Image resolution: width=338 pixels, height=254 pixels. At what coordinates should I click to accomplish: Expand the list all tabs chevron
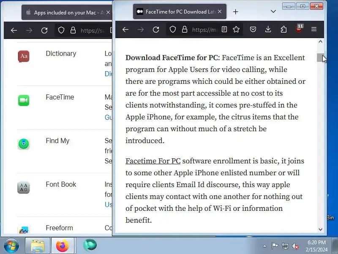coord(273,11)
